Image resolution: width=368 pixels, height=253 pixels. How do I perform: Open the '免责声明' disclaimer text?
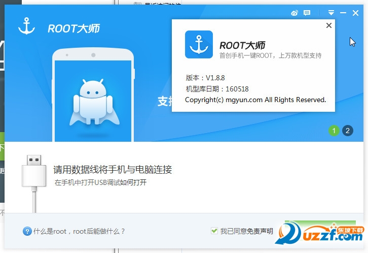pos(260,231)
